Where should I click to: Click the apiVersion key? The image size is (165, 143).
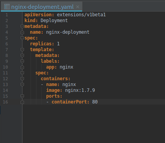[39, 15]
